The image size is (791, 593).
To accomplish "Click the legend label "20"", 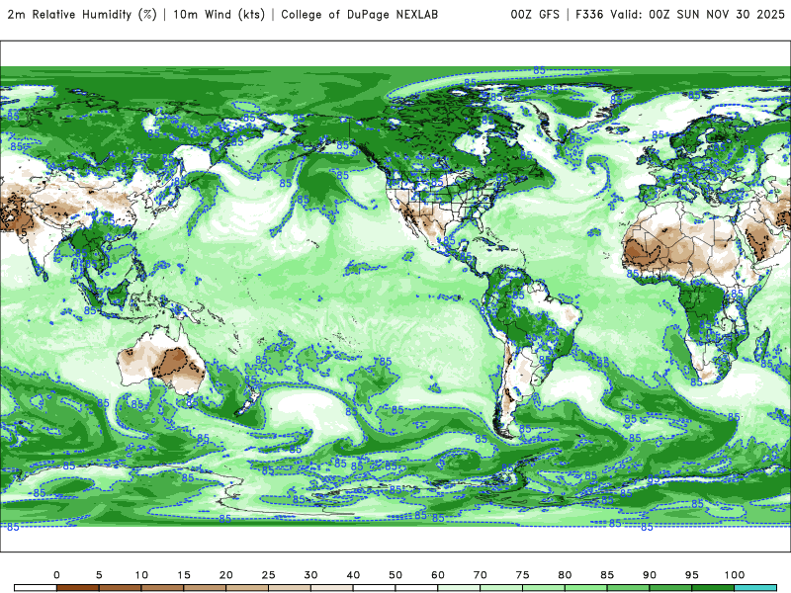I will (x=226, y=575).
